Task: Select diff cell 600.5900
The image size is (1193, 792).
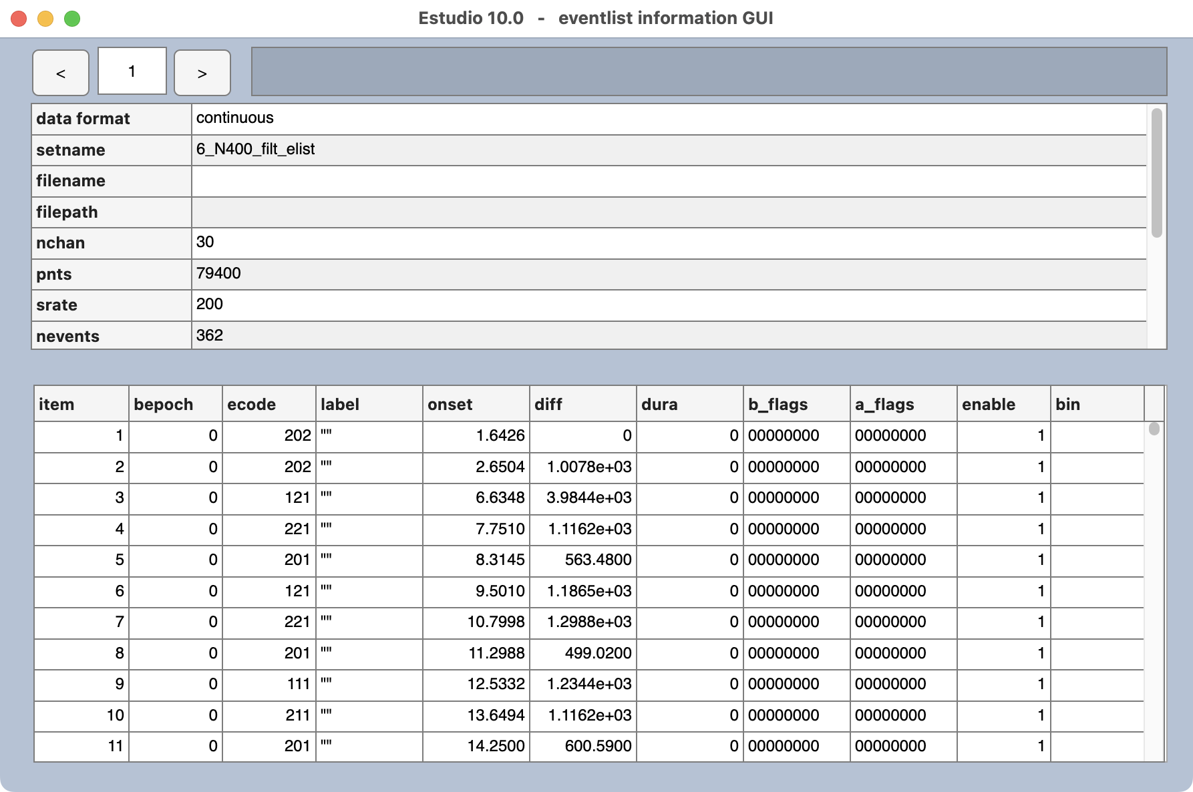Action: point(583,747)
